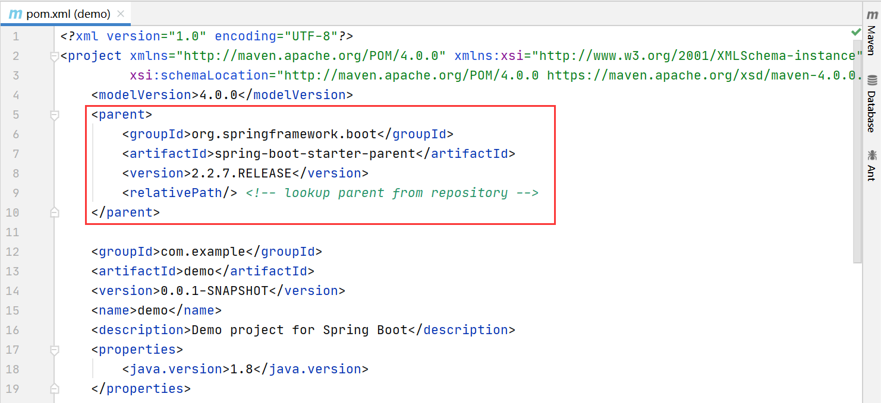Click text org.springframework.boot
Image resolution: width=881 pixels, height=403 pixels.
click(284, 134)
